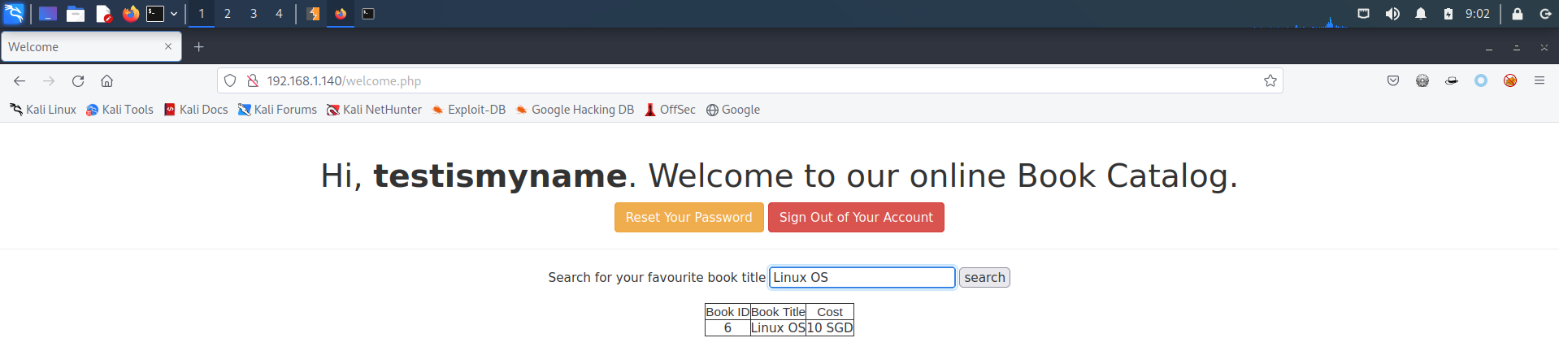Switch to workspace 3
The image size is (1559, 338).
pos(254,14)
